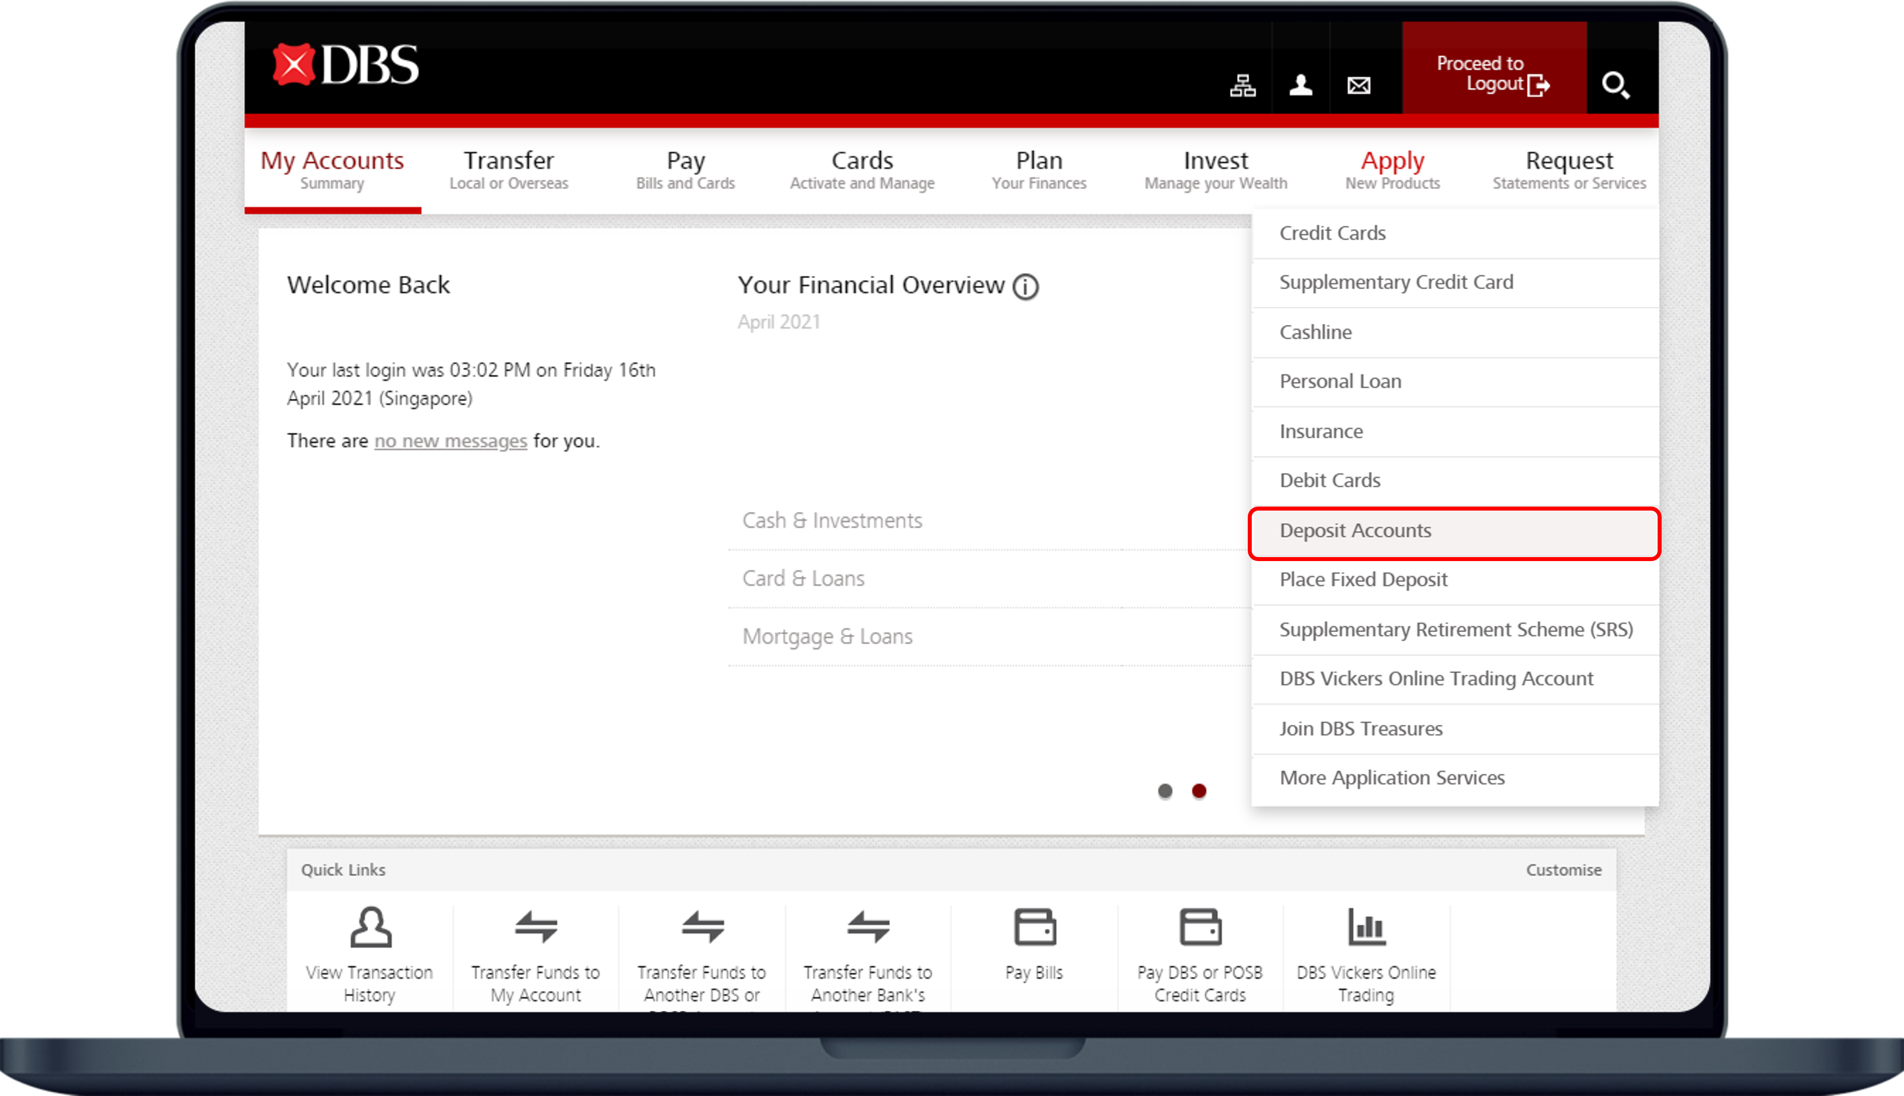Open the mail envelope icon
The width and height of the screenshot is (1904, 1096).
coord(1358,86)
